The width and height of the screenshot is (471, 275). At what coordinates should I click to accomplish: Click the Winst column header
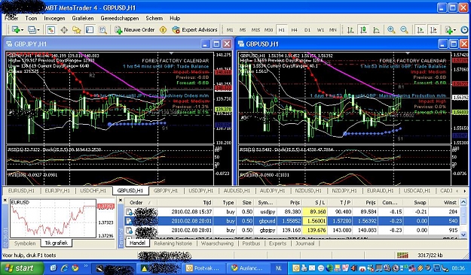444,203
